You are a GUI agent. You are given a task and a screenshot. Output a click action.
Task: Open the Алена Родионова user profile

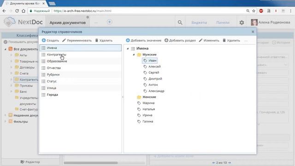click(271, 23)
